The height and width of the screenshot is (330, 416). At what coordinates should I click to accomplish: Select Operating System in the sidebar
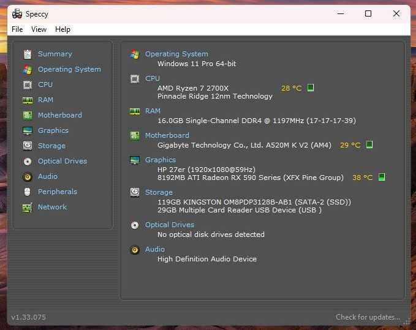click(x=69, y=69)
